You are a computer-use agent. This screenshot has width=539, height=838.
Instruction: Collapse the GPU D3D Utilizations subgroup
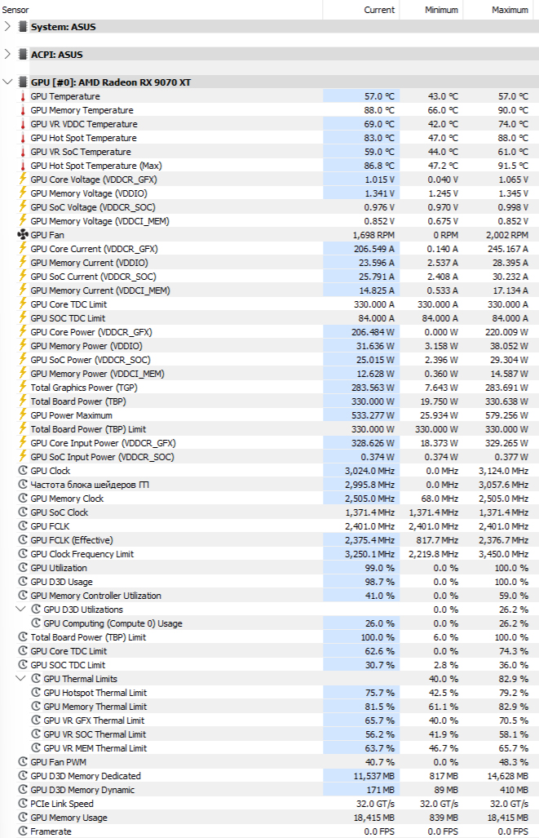(x=21, y=610)
